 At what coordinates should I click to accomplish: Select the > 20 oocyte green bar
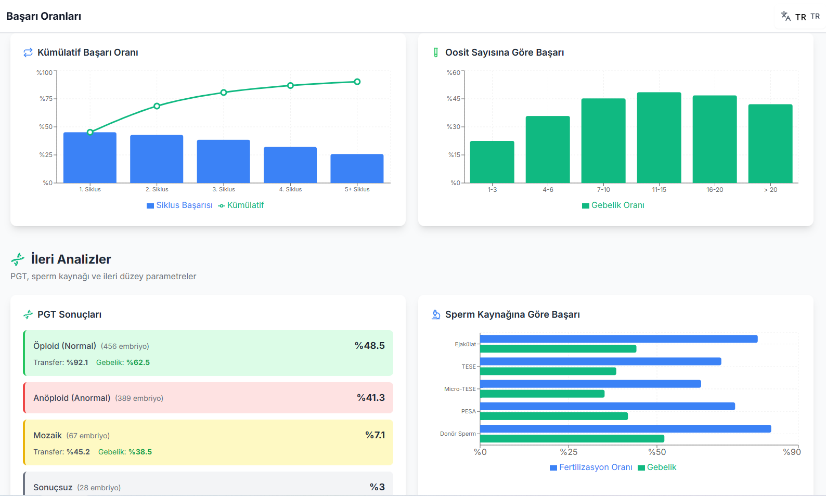tap(770, 143)
